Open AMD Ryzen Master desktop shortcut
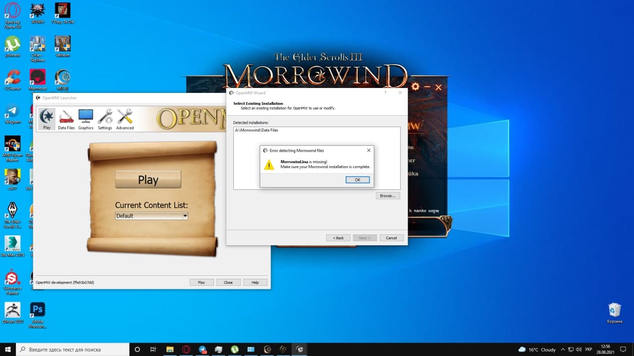The image size is (634, 356). pyautogui.click(x=12, y=149)
